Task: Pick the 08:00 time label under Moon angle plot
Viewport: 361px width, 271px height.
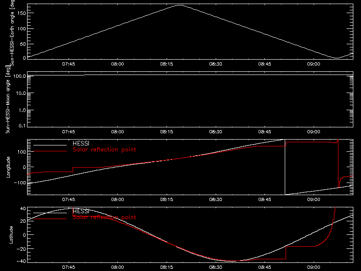Action: (x=118, y=132)
